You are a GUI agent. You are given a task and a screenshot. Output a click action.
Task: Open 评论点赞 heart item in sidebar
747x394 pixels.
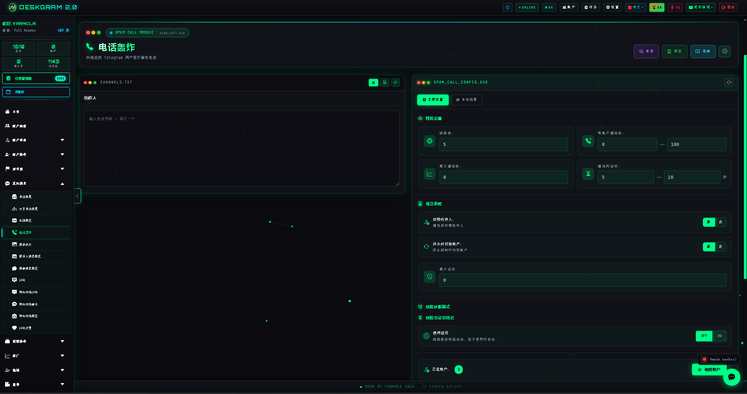click(x=36, y=328)
